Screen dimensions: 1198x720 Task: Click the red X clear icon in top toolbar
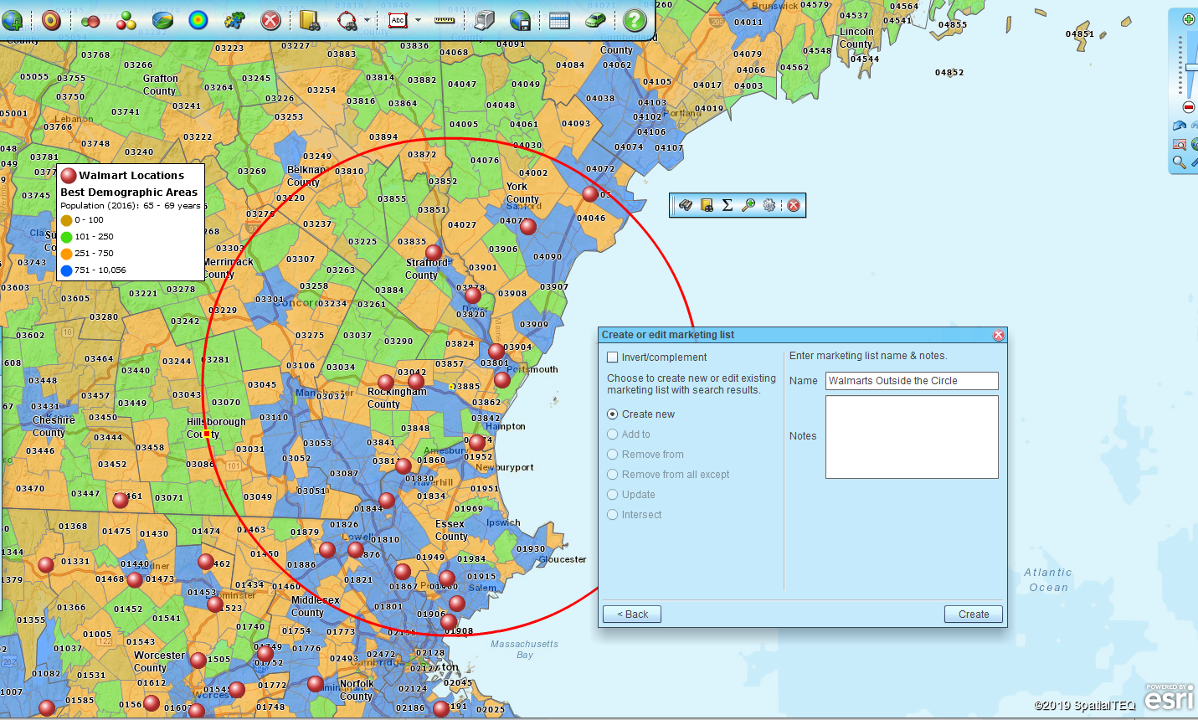270,19
